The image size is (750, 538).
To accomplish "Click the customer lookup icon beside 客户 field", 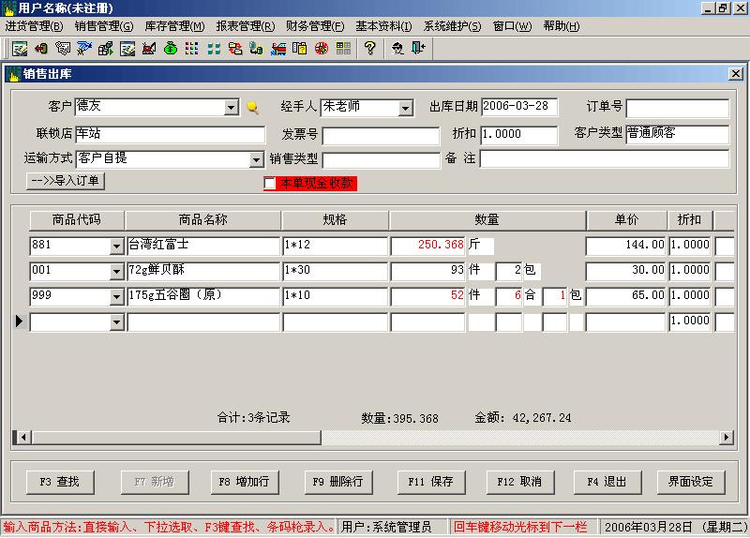I will (252, 108).
